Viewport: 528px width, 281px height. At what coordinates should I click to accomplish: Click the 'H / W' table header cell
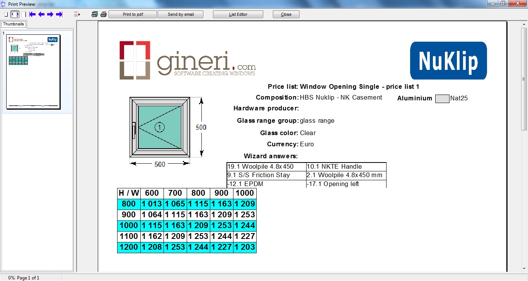tap(129, 193)
